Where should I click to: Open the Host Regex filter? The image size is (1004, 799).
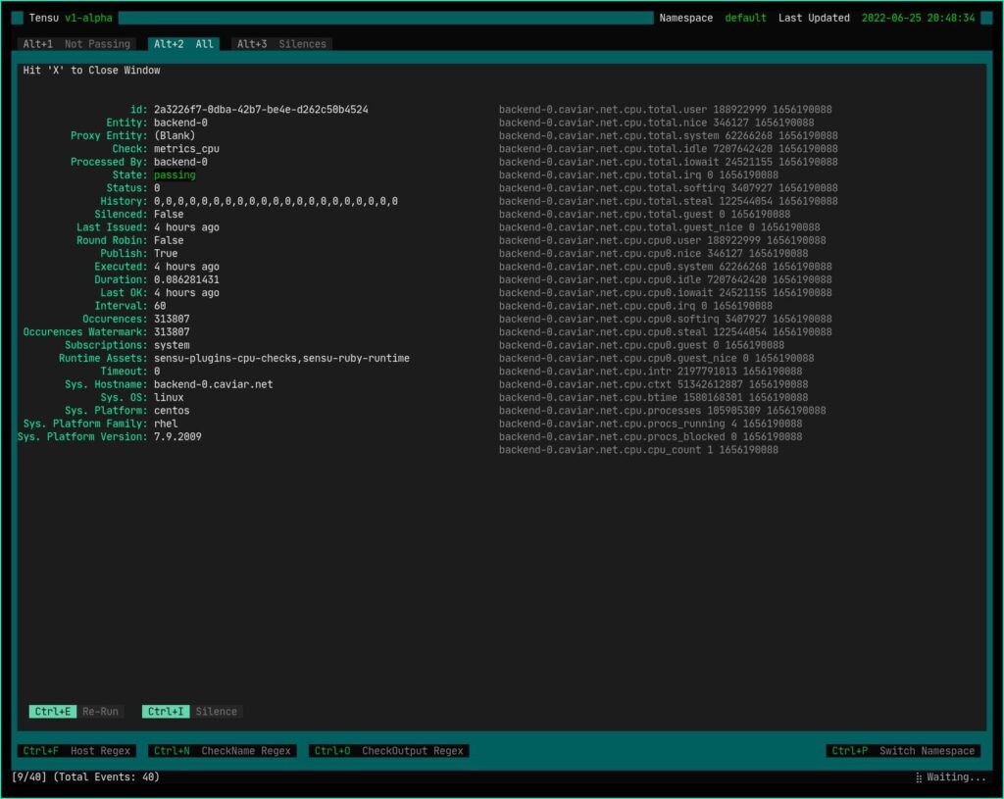74,750
